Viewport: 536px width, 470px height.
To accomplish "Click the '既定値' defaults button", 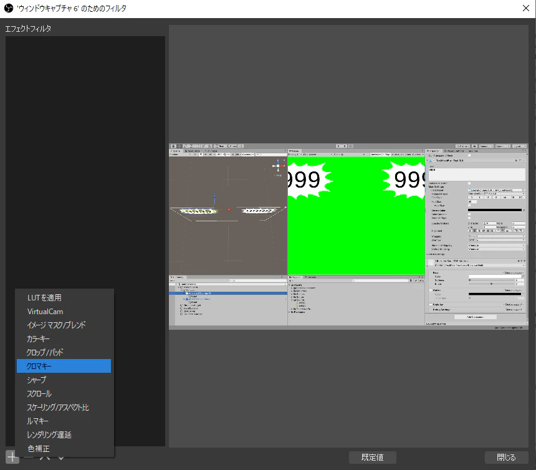I will pyautogui.click(x=373, y=458).
